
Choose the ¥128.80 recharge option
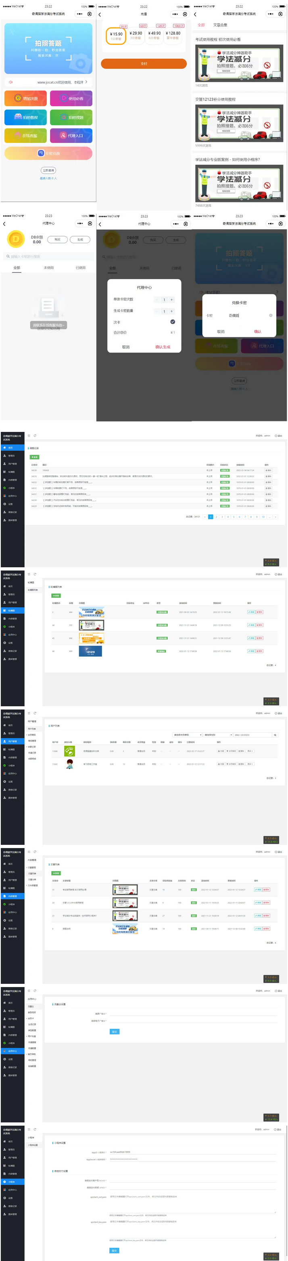point(173,35)
